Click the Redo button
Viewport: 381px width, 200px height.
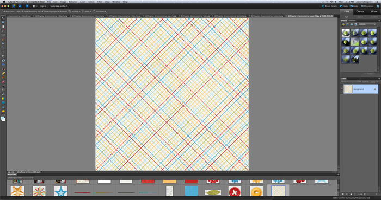tap(354, 6)
